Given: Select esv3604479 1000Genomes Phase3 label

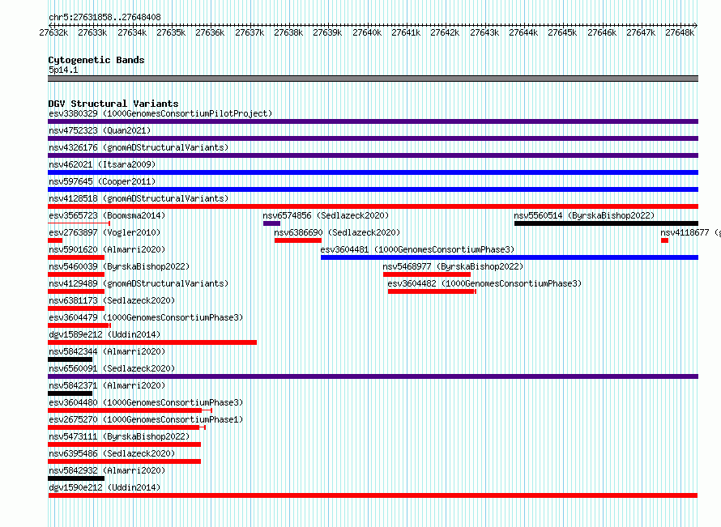Looking at the screenshot, I should [146, 317].
